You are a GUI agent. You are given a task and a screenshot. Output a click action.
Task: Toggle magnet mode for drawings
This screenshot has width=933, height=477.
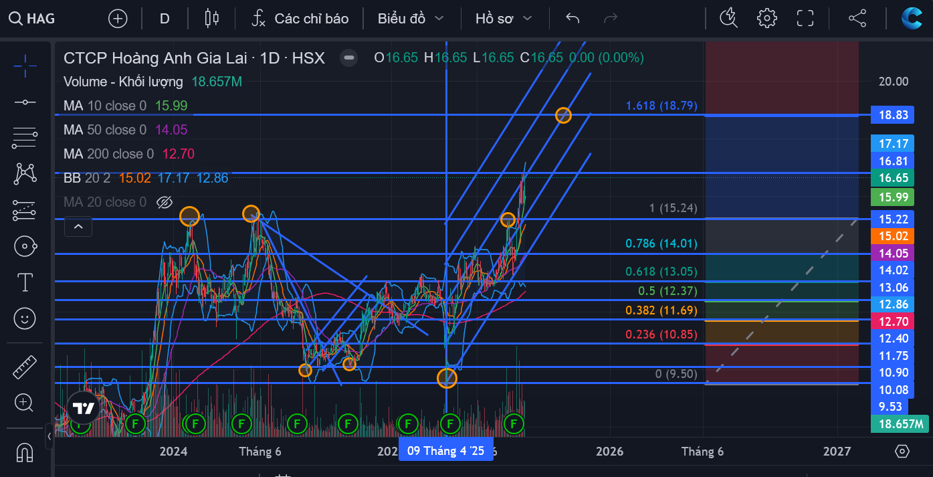pos(25,452)
